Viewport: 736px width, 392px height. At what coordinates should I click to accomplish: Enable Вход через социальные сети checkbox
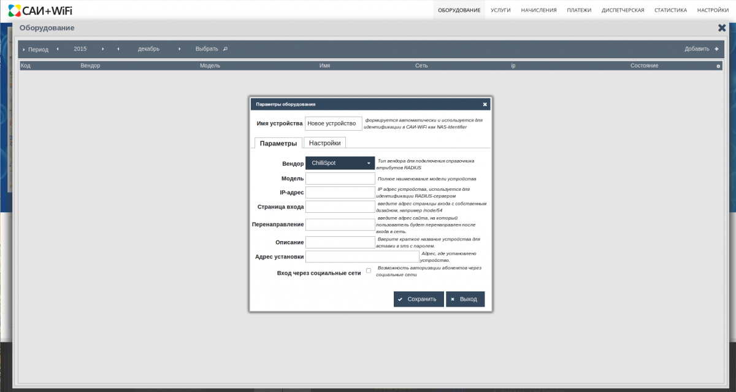[369, 271]
